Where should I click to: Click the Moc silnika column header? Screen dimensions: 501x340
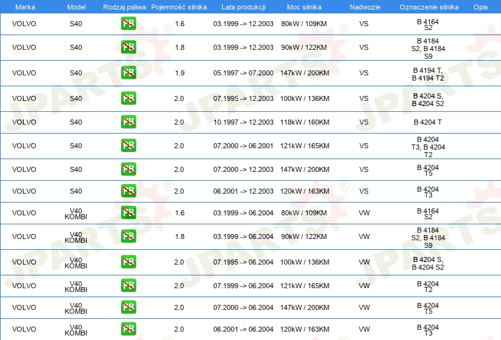click(x=305, y=6)
